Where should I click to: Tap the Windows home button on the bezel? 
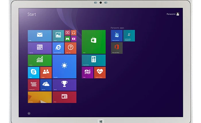pyautogui.click(x=101, y=121)
